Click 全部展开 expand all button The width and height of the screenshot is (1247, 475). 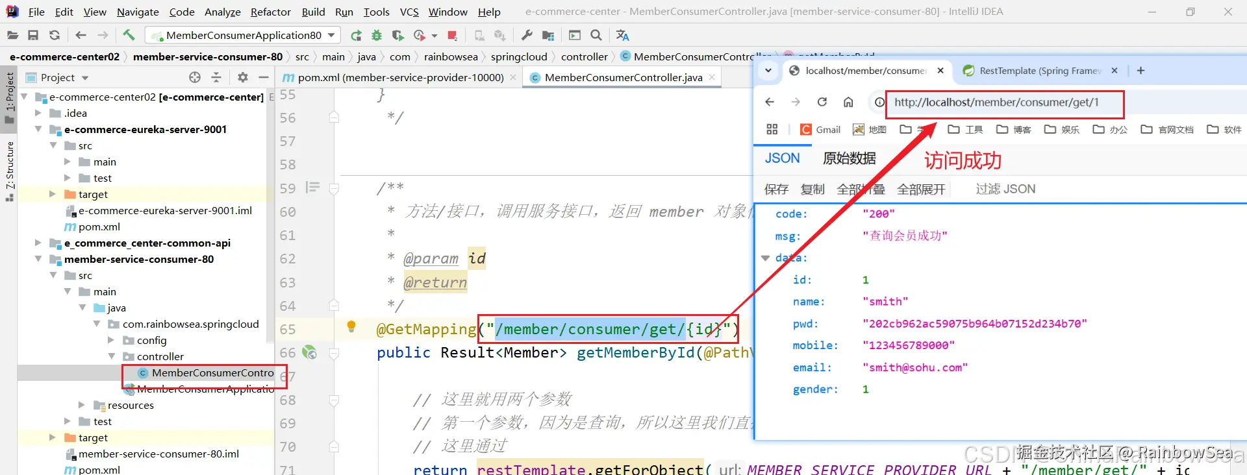point(921,189)
